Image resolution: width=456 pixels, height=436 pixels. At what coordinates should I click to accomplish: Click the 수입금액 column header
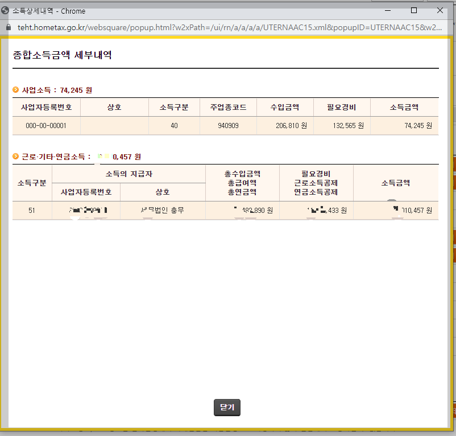coord(285,107)
